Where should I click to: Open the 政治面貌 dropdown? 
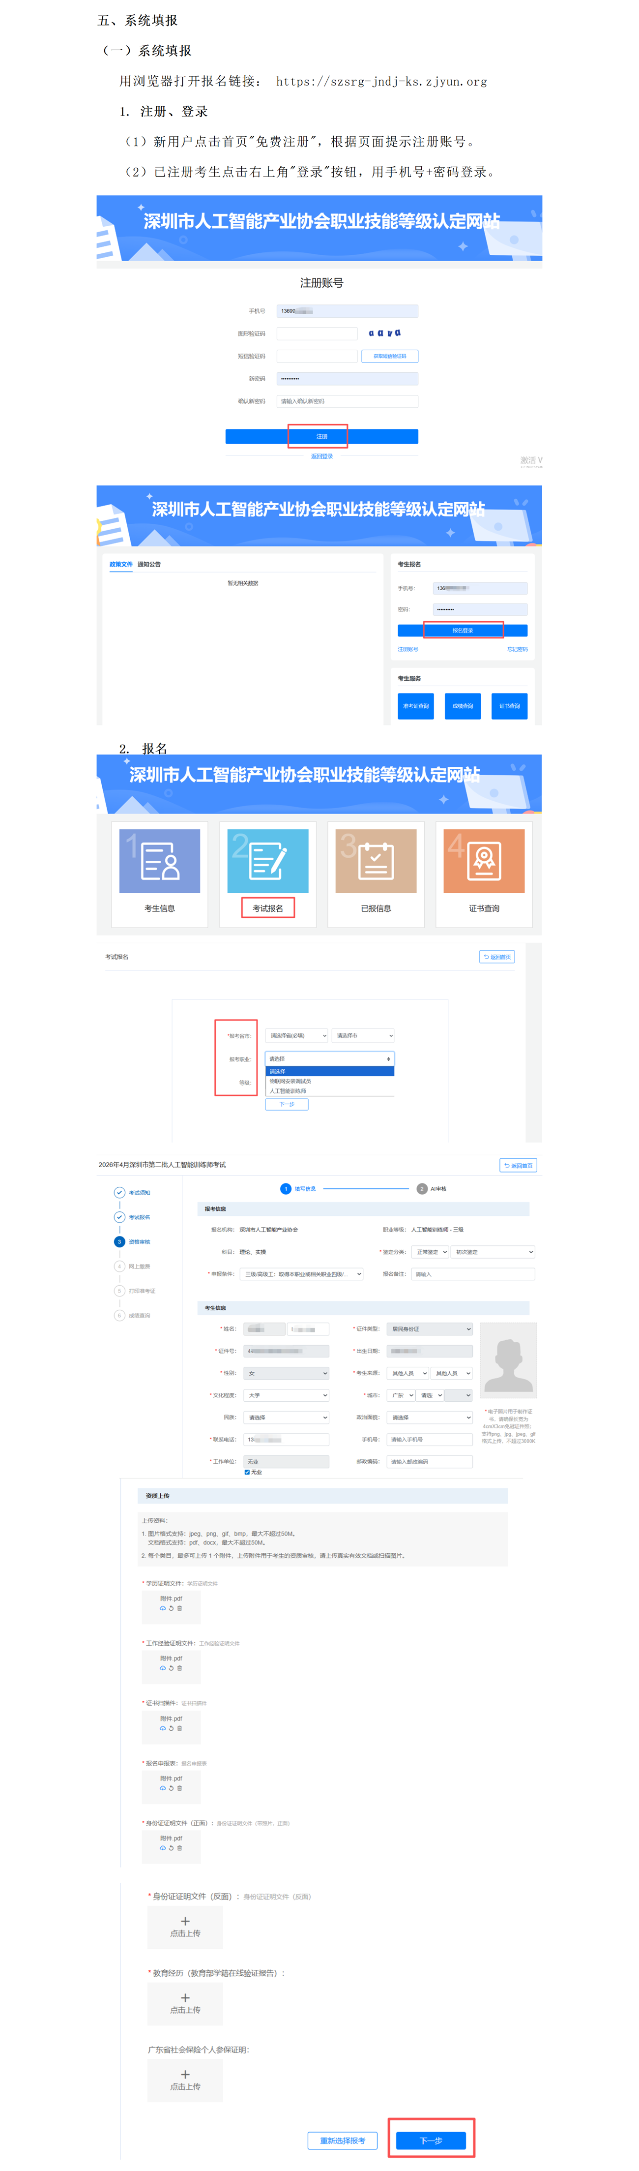[x=430, y=1417]
